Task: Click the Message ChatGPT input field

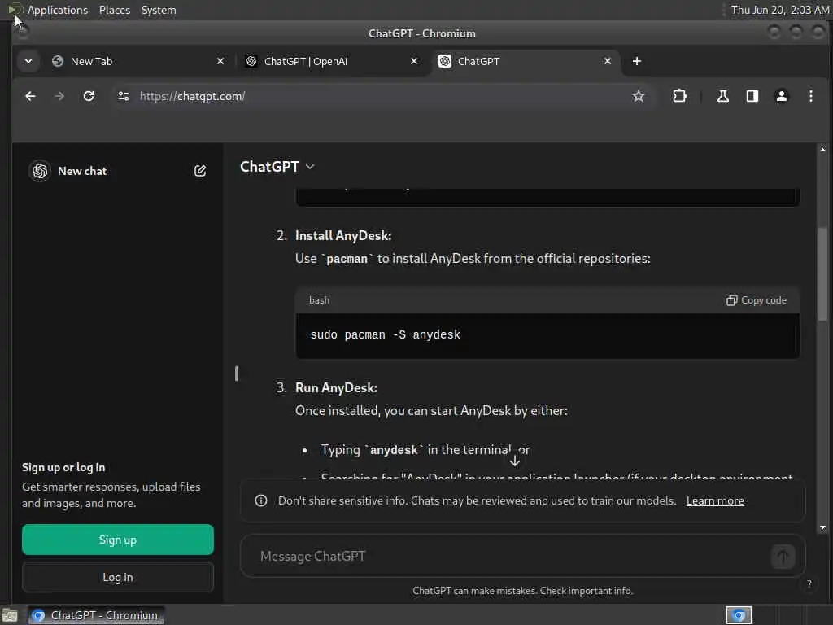Action: point(504,557)
